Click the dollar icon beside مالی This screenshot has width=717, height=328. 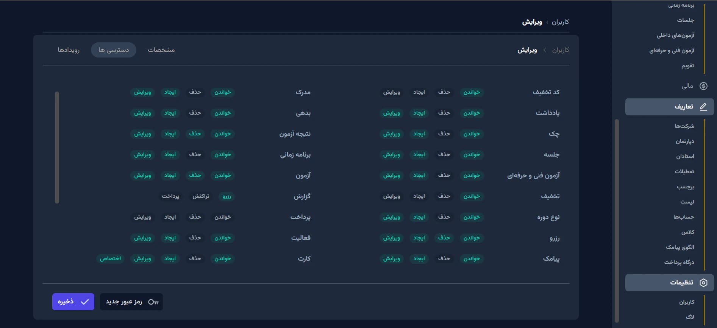pyautogui.click(x=703, y=86)
